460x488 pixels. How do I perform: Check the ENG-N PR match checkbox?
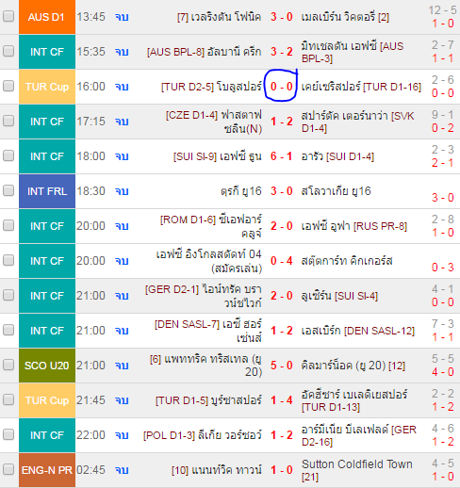point(8,469)
